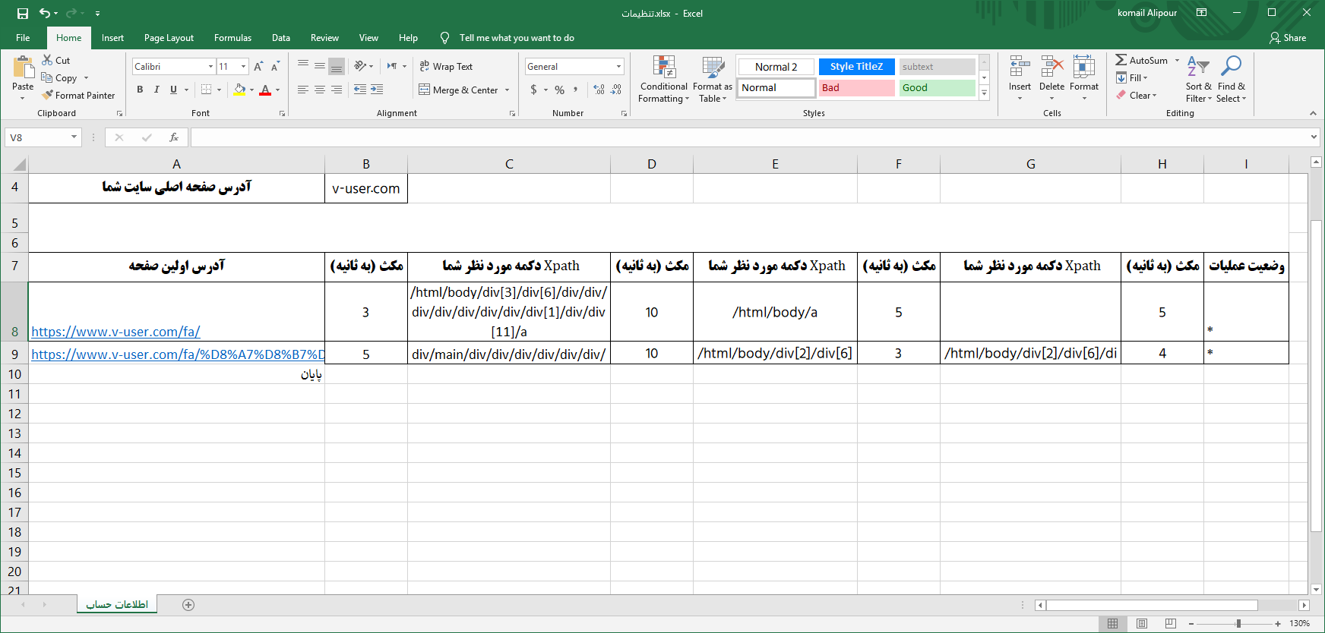Switch to the Insert tab

(112, 38)
